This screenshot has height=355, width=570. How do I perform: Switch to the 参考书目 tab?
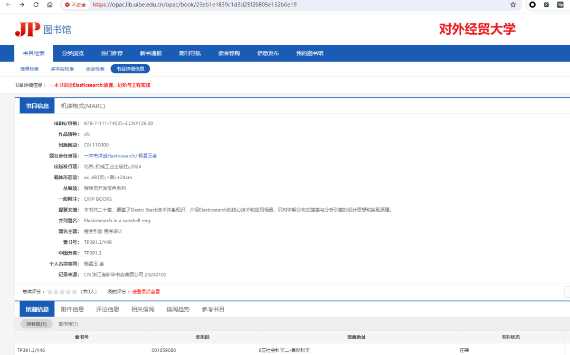(x=213, y=309)
